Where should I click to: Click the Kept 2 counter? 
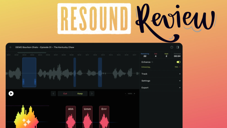tap(166, 55)
